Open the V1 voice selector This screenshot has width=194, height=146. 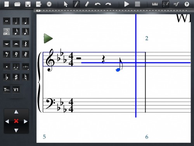[16, 90]
